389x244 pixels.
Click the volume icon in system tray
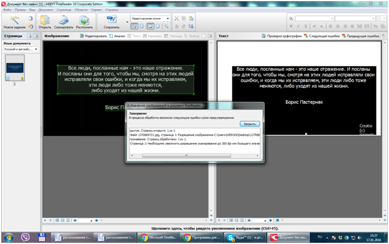[x=360, y=238]
